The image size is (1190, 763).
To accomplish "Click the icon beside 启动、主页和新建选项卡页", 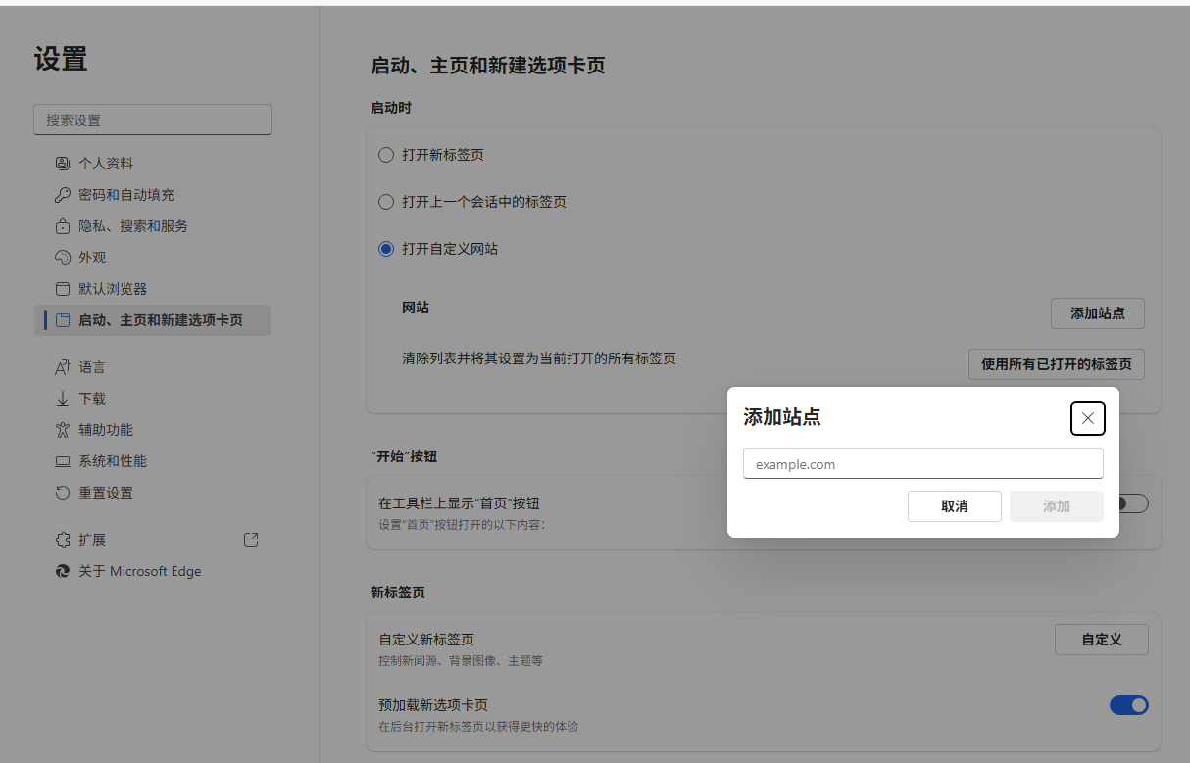I will coord(63,320).
